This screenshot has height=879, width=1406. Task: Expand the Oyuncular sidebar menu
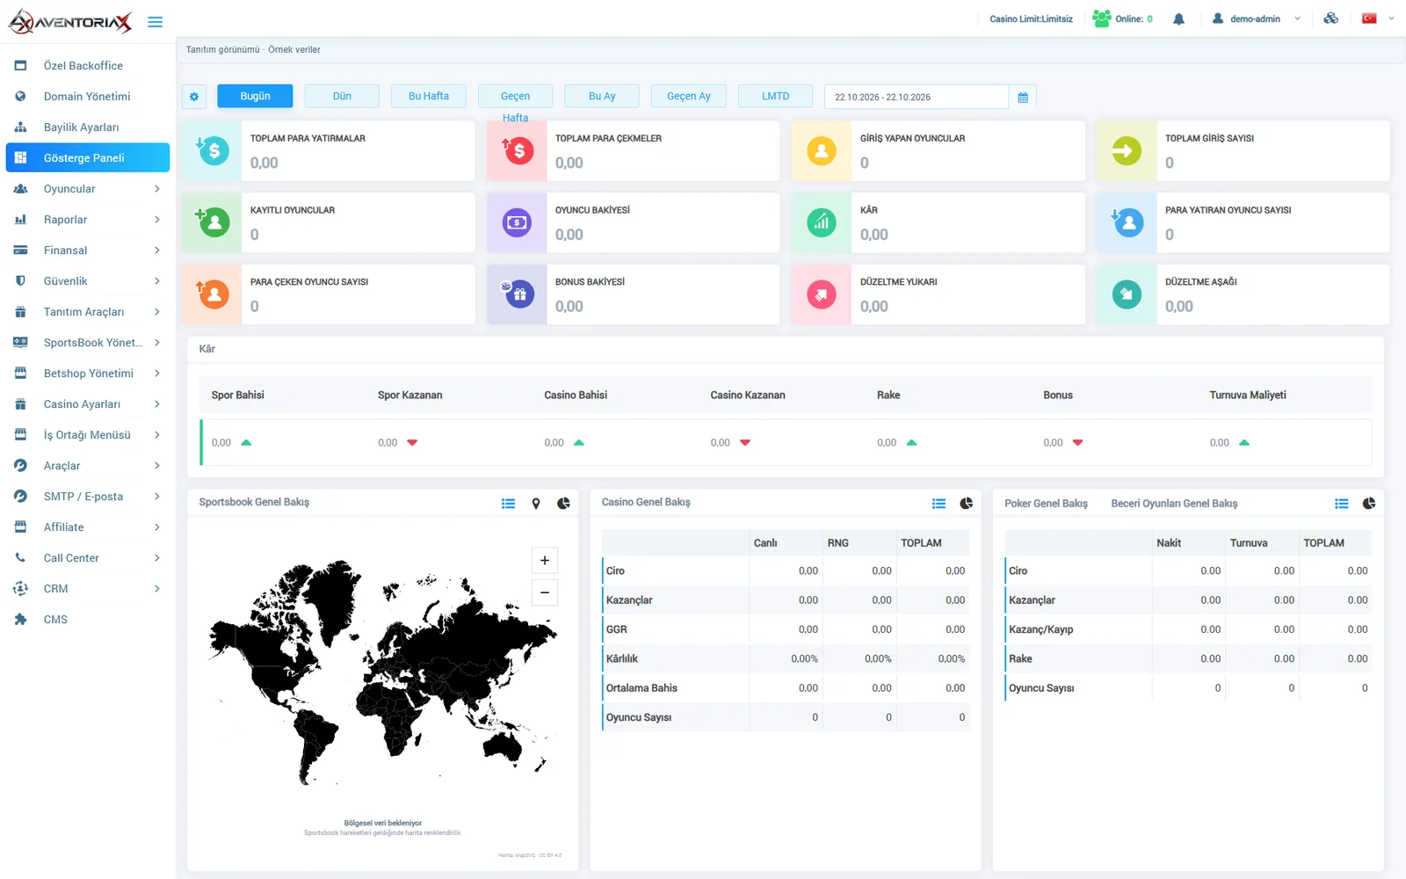pos(88,189)
